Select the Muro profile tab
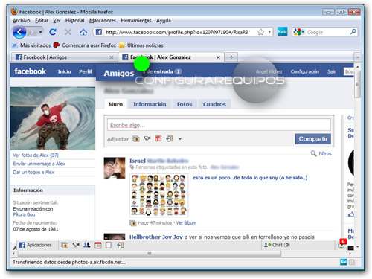 click(115, 104)
